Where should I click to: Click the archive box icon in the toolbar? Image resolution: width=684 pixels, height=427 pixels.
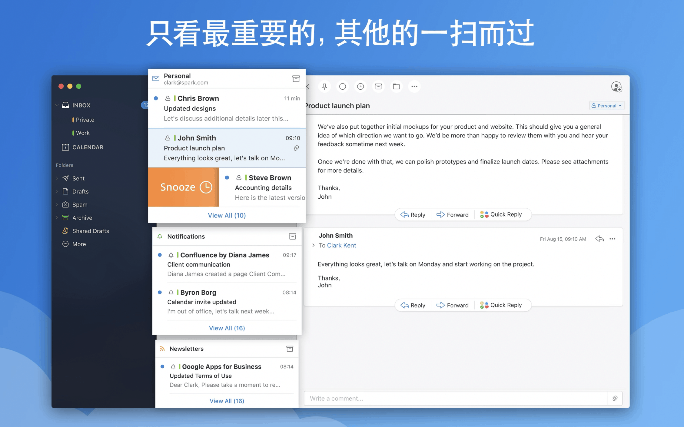[378, 87]
